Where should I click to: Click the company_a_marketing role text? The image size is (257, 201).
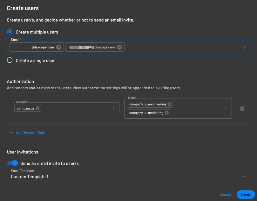(x=146, y=113)
